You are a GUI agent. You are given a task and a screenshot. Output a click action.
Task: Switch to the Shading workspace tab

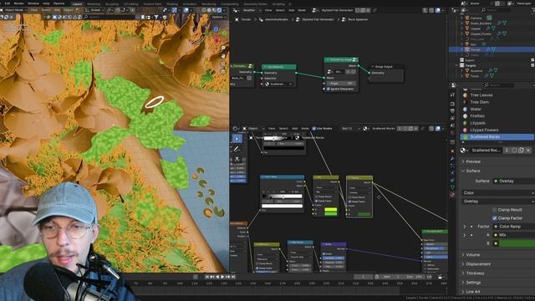tap(172, 4)
